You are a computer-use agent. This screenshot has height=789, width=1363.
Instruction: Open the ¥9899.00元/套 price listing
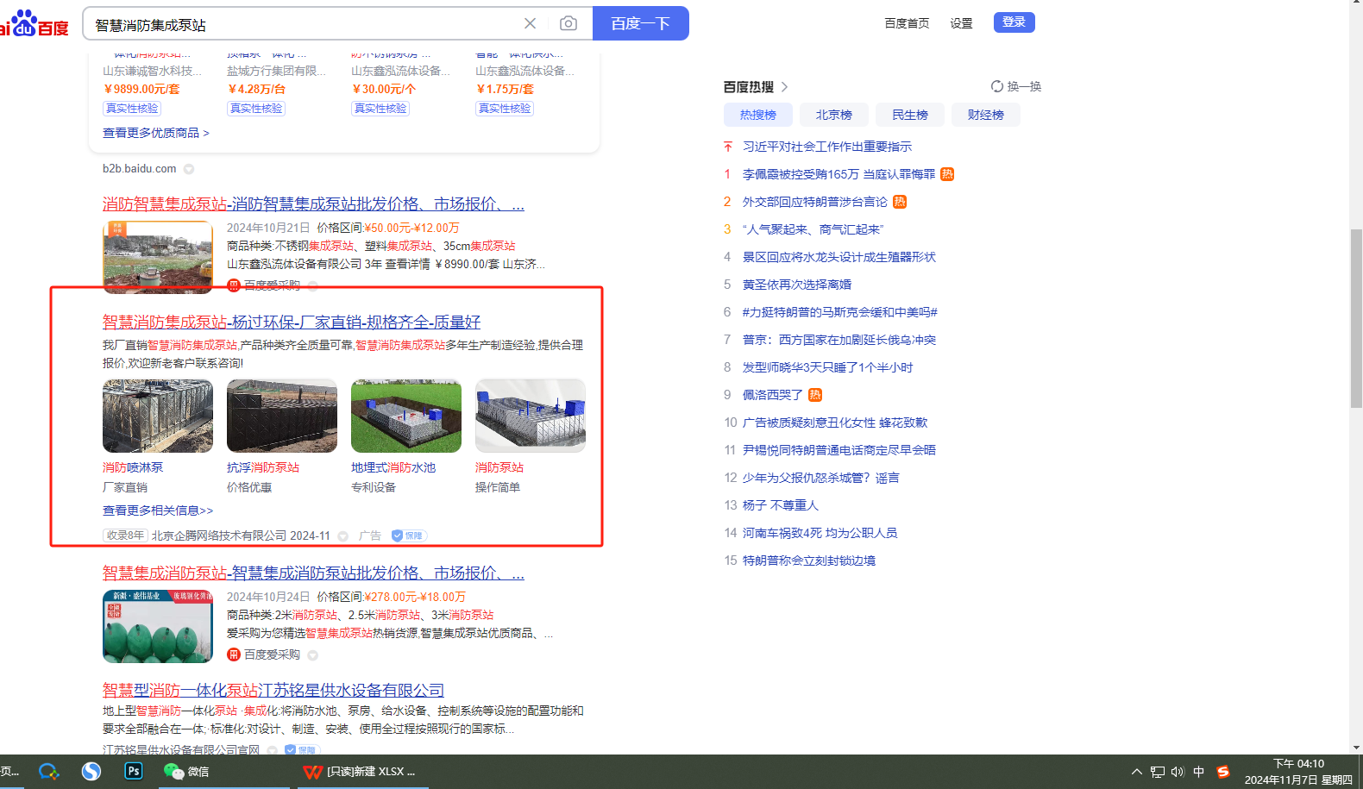coord(141,89)
